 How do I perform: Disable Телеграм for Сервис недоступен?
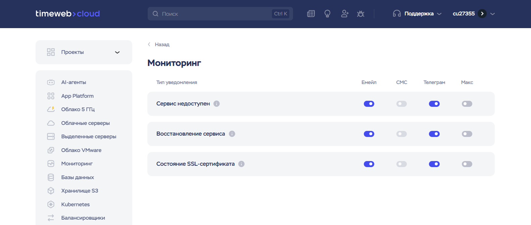(x=434, y=104)
